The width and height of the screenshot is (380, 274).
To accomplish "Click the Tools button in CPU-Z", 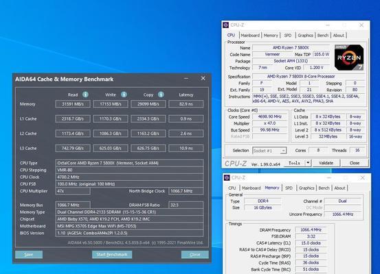I will coord(294,163).
